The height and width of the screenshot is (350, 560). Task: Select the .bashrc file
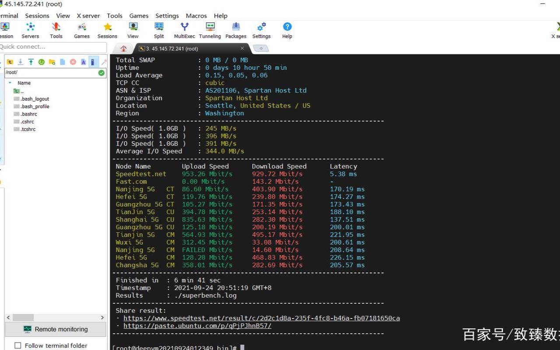25,114
